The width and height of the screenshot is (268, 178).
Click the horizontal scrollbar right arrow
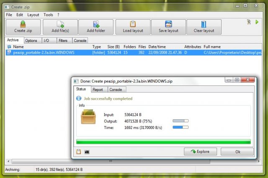point(259,161)
